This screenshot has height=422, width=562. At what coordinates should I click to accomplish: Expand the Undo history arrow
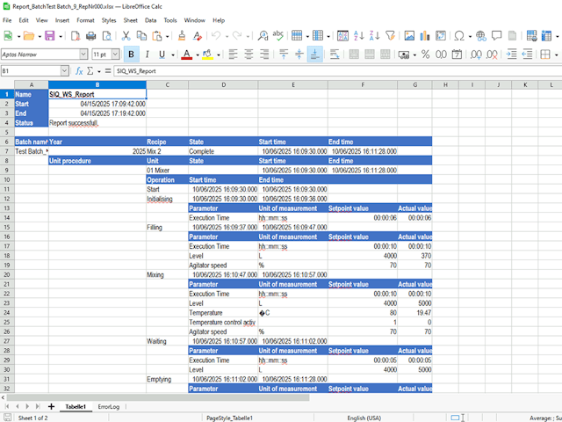[x=227, y=36]
